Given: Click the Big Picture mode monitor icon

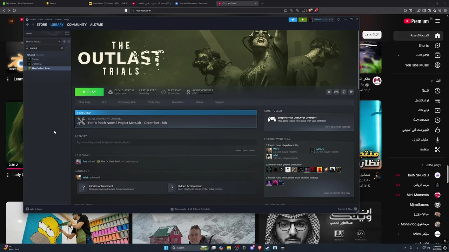Looking at the screenshot, I should 339,20.
